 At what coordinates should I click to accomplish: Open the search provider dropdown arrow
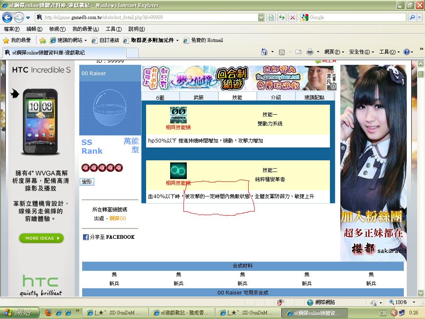419,17
